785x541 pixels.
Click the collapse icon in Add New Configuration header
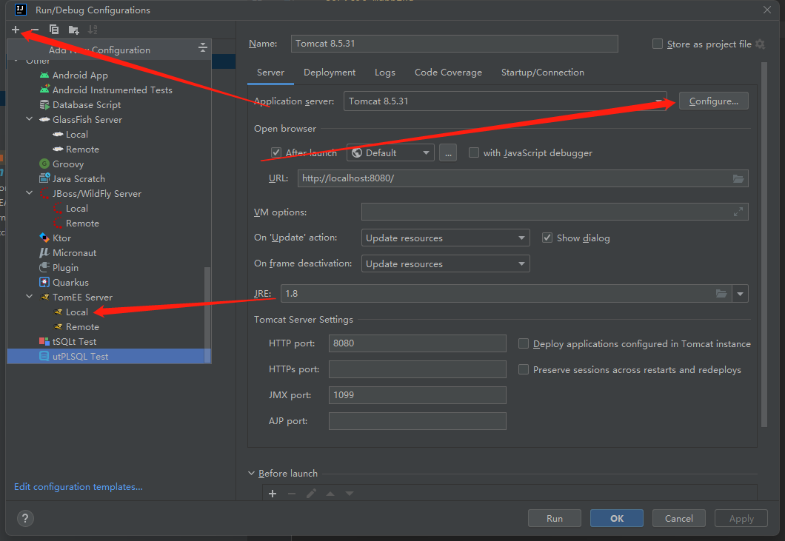click(203, 47)
